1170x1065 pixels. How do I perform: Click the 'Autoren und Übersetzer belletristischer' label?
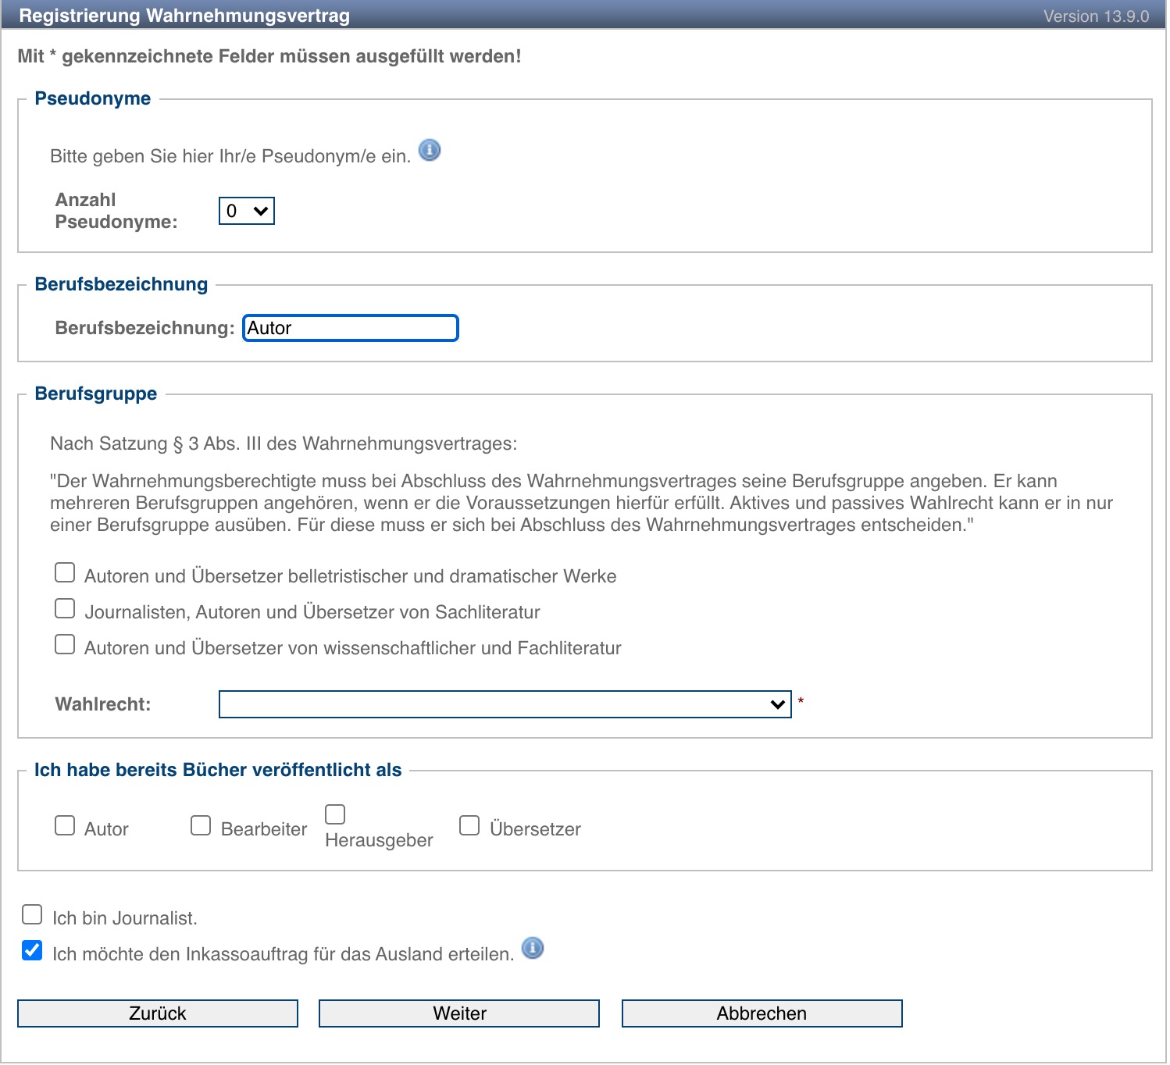[350, 576]
